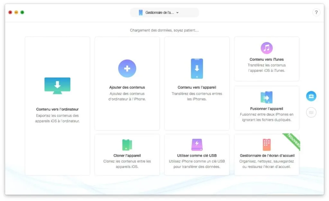329x201 pixels.
Task: Open the help question mark menu
Action: 316,12
